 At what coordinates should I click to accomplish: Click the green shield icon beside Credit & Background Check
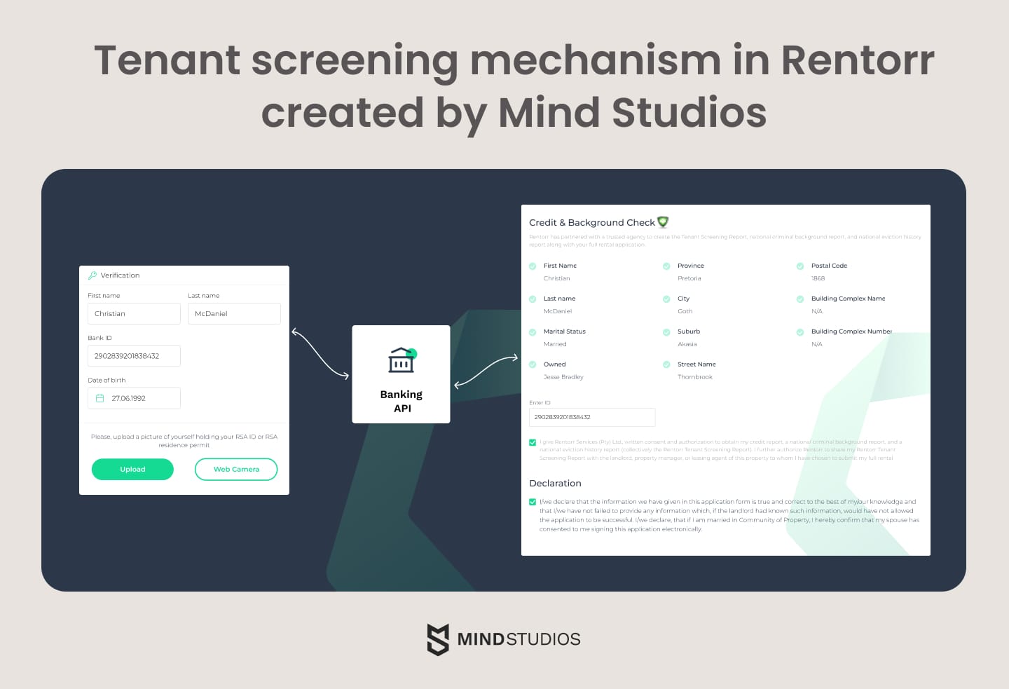point(663,222)
